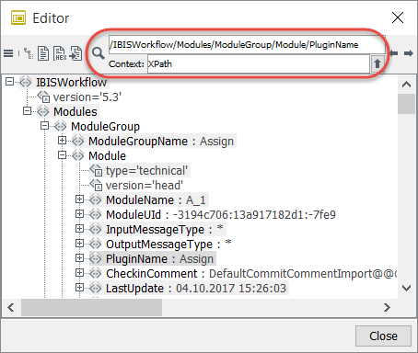Click the version='5.3' attribute icon
This screenshot has width=418, height=353.
pos(43,97)
